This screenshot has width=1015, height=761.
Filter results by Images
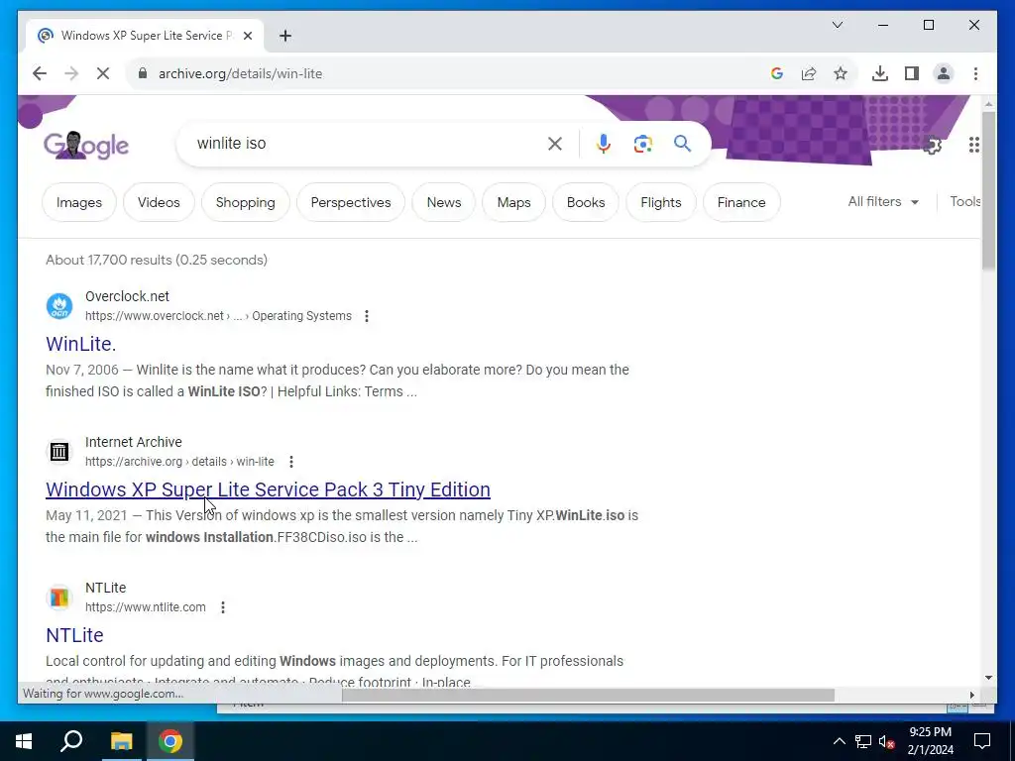coord(79,202)
